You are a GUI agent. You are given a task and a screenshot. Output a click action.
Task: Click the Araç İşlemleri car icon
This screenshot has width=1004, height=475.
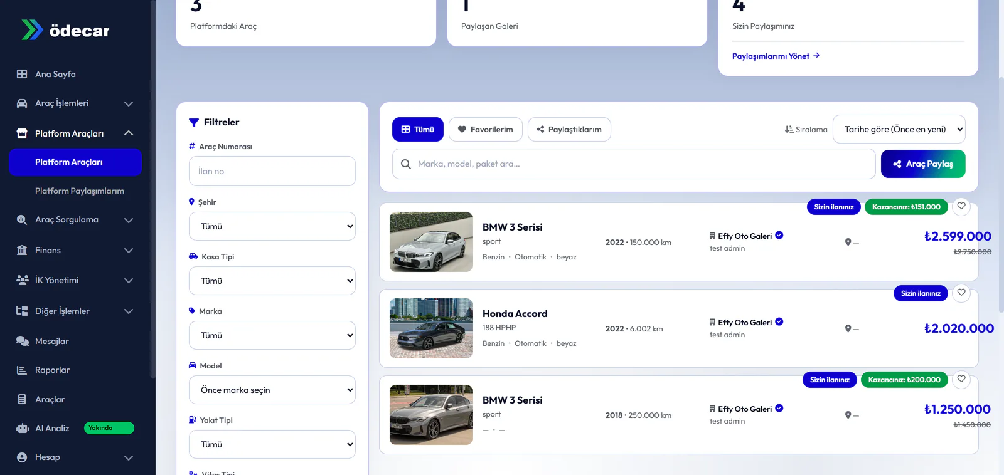pyautogui.click(x=22, y=103)
